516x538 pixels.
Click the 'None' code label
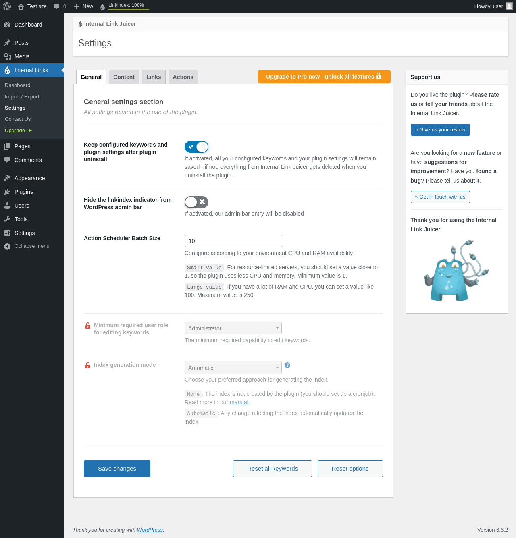pyautogui.click(x=193, y=394)
